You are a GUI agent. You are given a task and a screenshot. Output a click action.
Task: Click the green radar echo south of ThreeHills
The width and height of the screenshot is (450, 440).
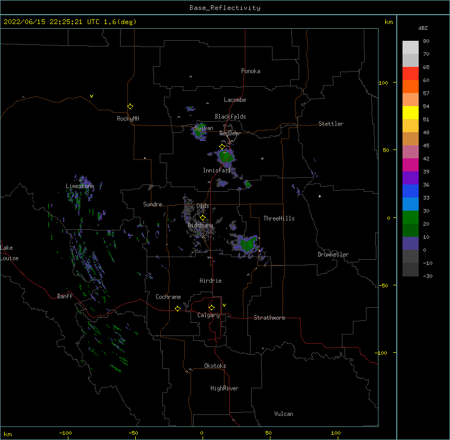click(x=247, y=244)
